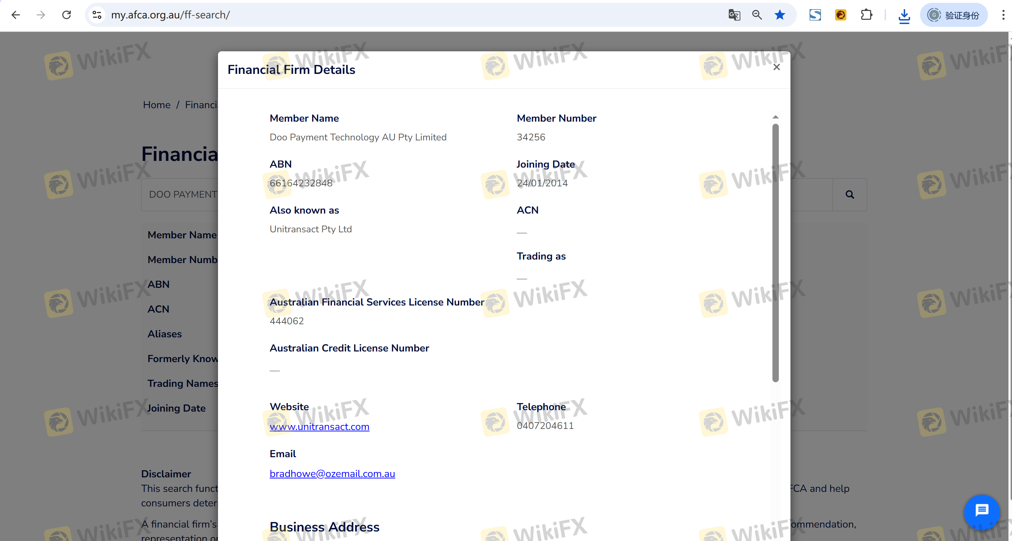Click the blue bookmark star

coord(780,15)
